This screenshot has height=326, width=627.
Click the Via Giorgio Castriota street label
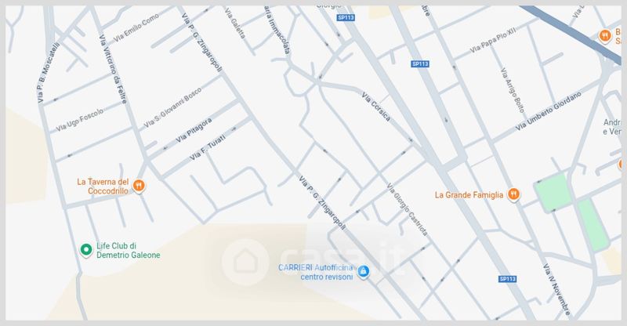point(408,209)
